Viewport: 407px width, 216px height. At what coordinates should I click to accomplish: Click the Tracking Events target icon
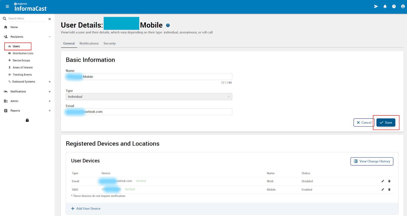[x=10, y=75]
